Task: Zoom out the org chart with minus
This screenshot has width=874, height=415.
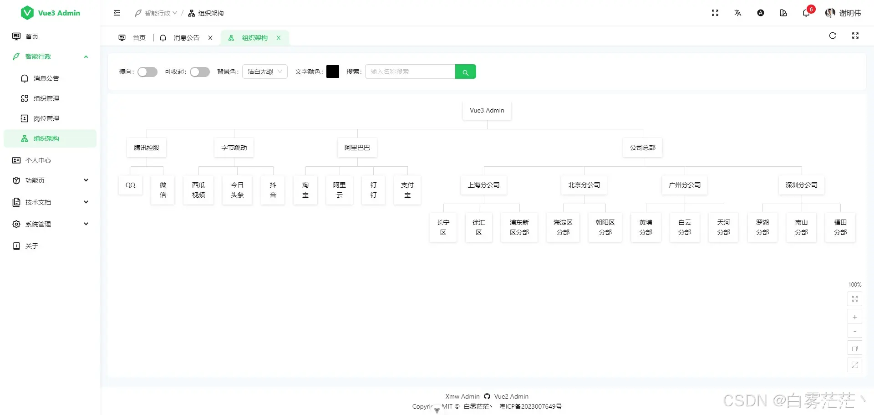Action: tap(855, 331)
